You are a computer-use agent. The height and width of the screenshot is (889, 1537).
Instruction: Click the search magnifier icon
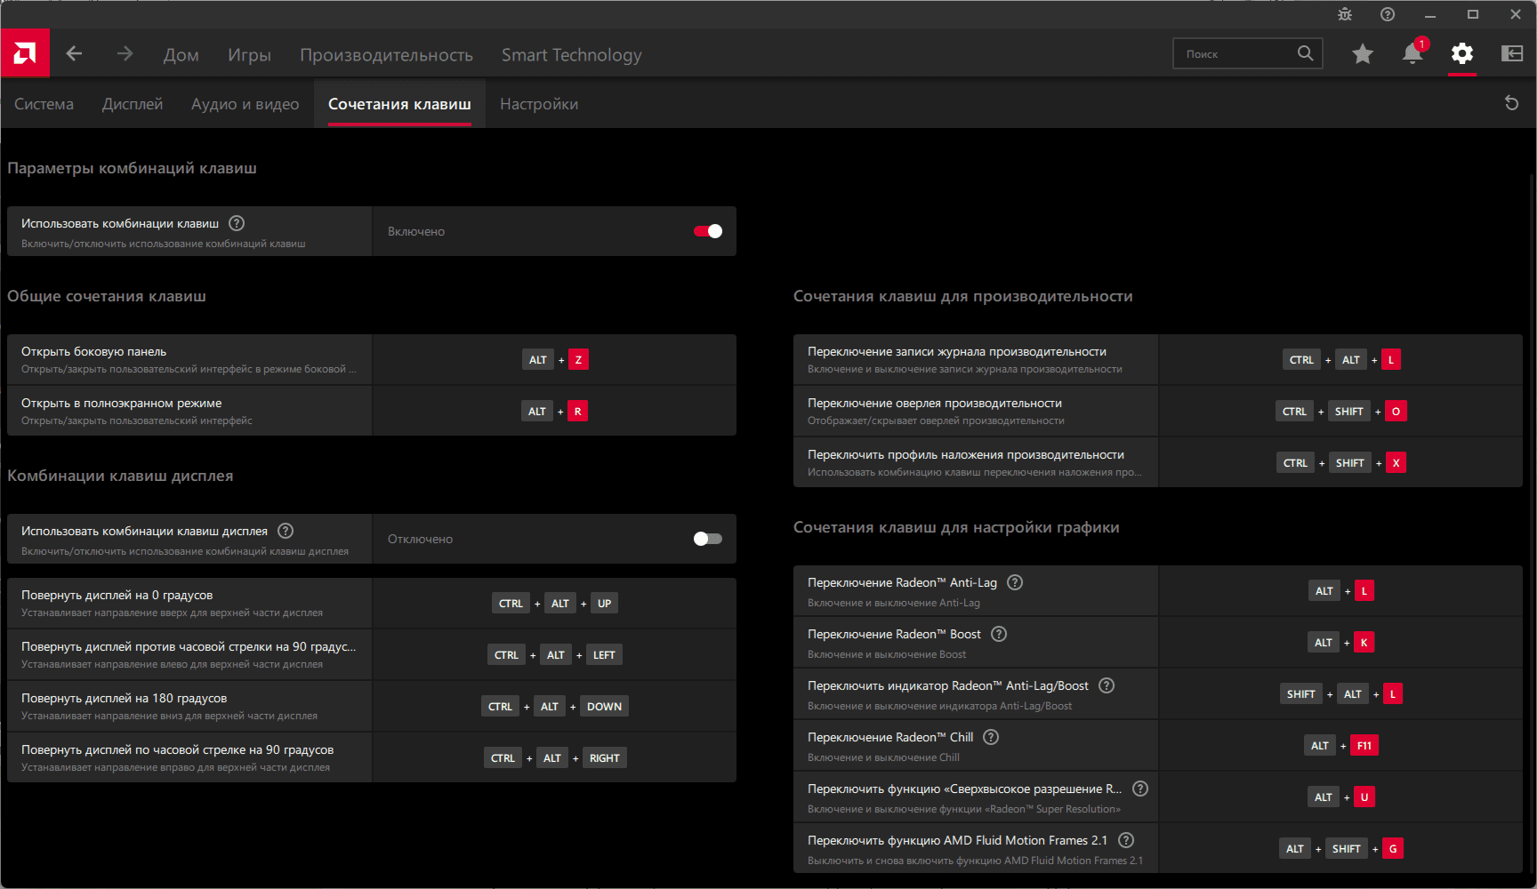coord(1305,53)
